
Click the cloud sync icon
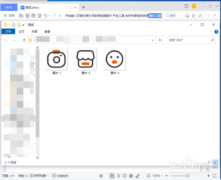[187, 16]
